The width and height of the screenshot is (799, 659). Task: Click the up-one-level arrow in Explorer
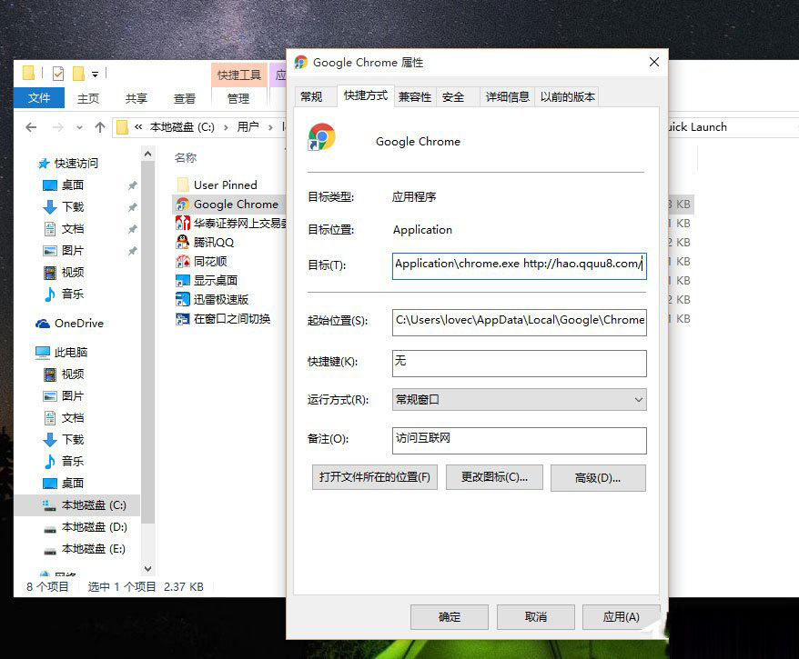[100, 127]
